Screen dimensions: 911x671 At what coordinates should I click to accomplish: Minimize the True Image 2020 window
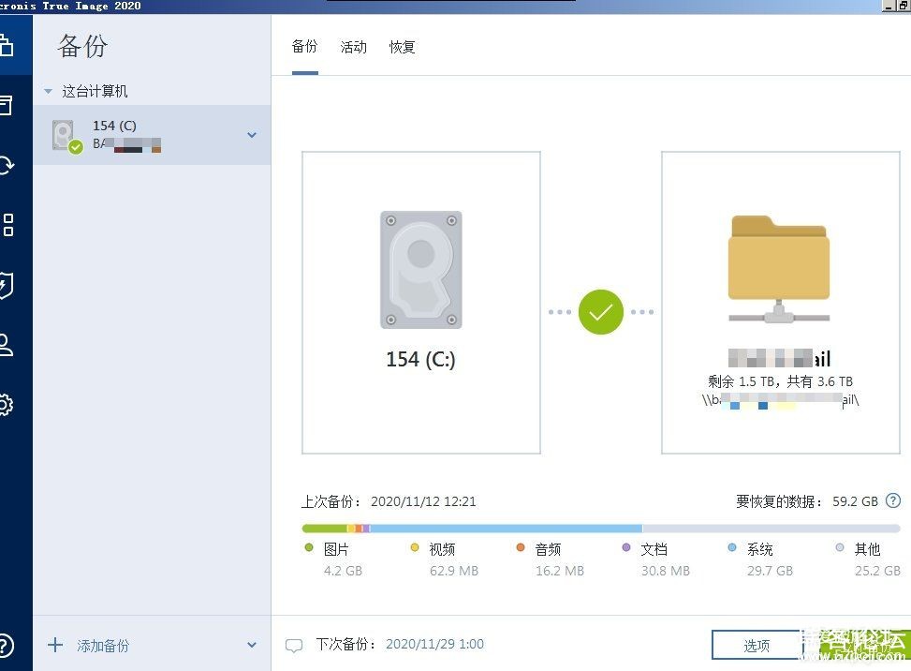pyautogui.click(x=888, y=6)
